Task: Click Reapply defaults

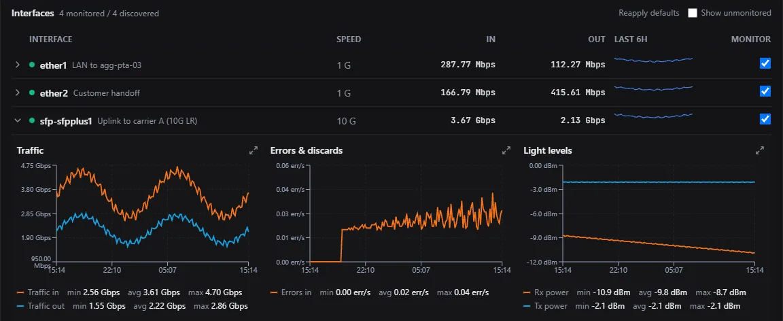Action: point(648,13)
